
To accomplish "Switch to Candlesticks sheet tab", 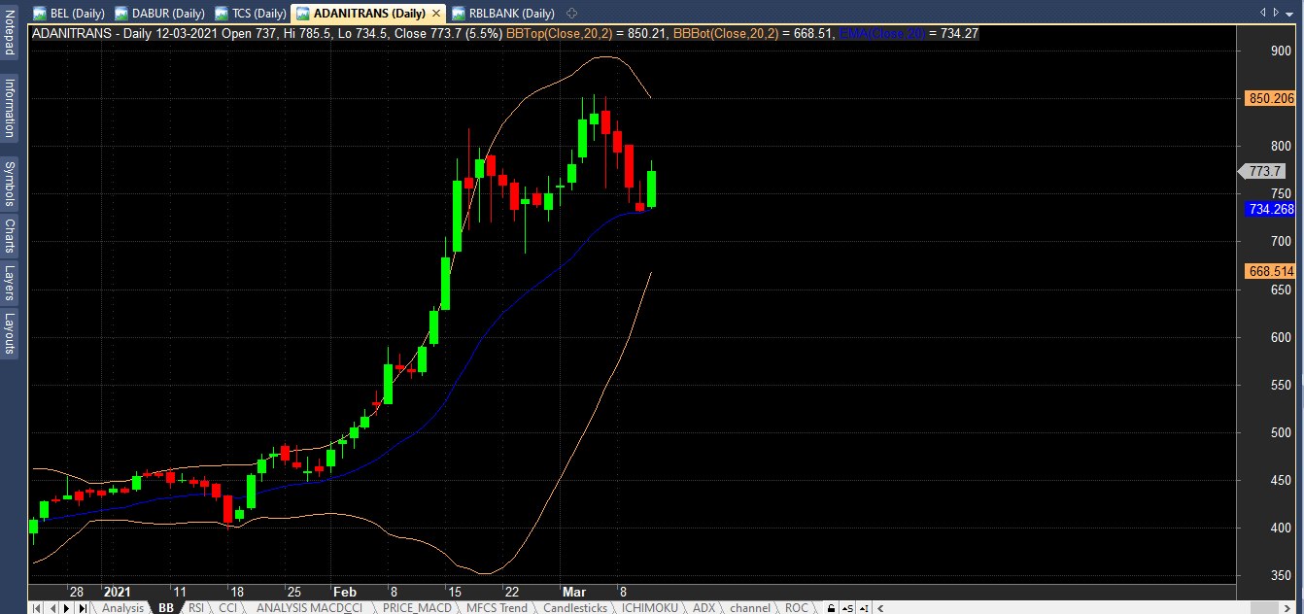I will (574, 608).
